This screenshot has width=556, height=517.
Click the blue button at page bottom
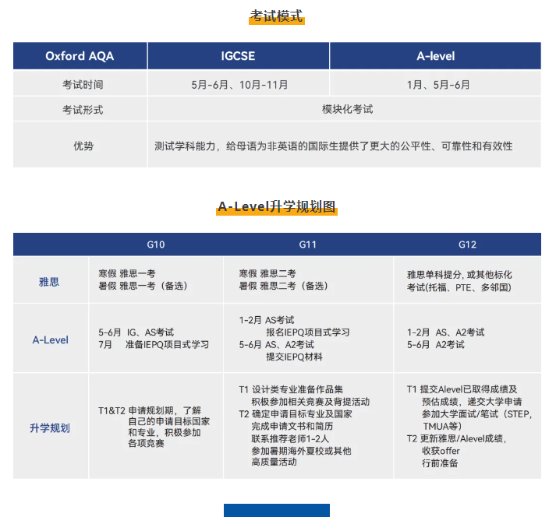pos(276,510)
